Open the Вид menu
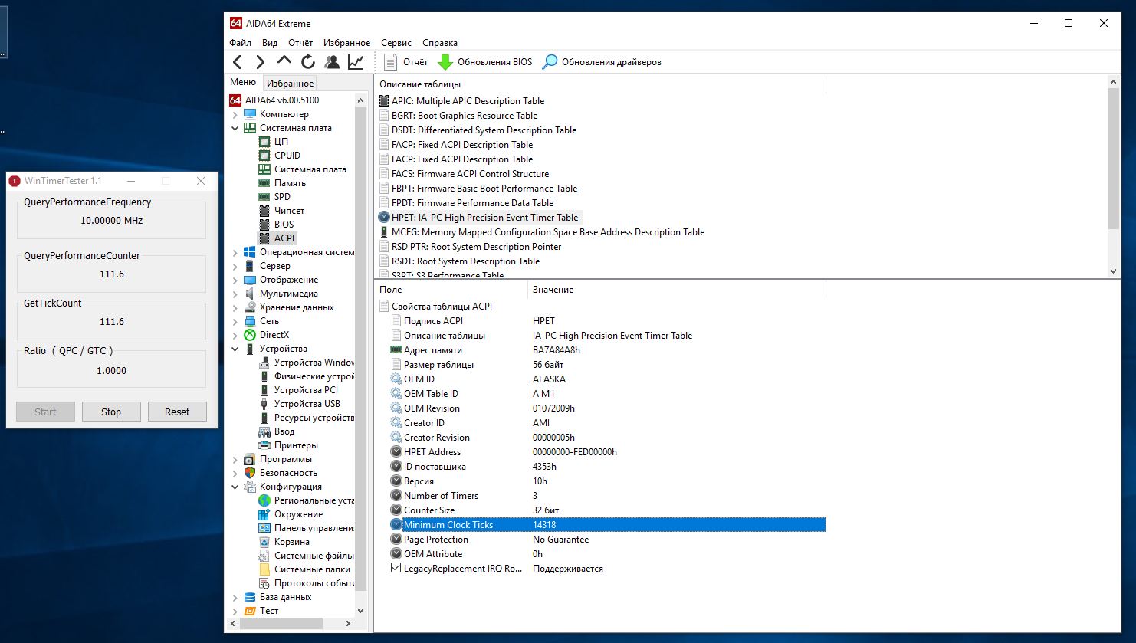The height and width of the screenshot is (643, 1136). point(270,43)
